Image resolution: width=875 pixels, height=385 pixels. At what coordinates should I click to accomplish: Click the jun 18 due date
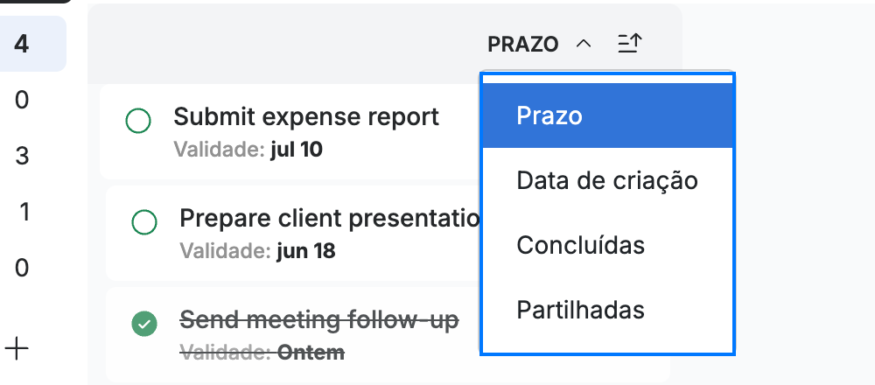point(305,251)
